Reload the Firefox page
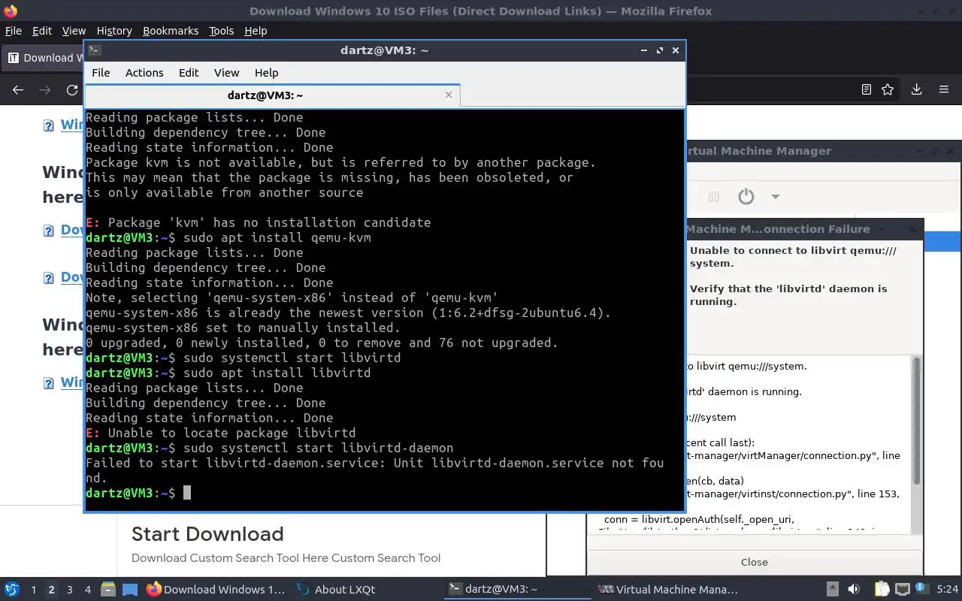Image resolution: width=962 pixels, height=601 pixels. pos(72,90)
